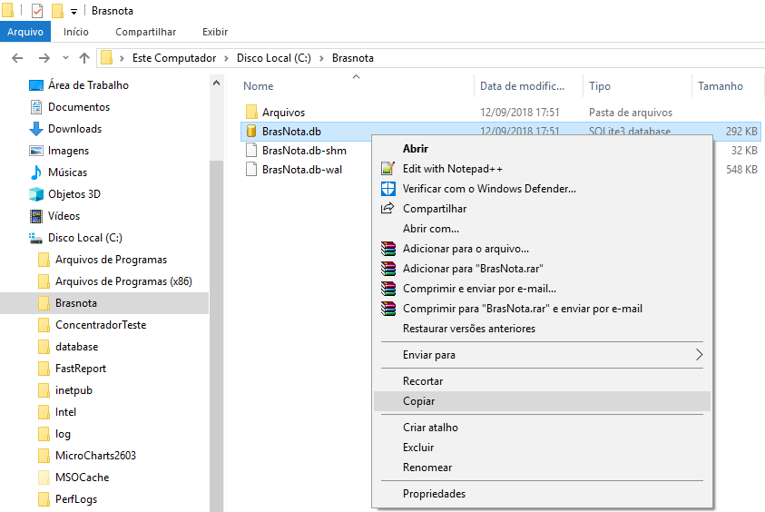The height and width of the screenshot is (512, 765).
Task: Click the navigation pane scrollbar thumb
Action: pyautogui.click(x=217, y=336)
